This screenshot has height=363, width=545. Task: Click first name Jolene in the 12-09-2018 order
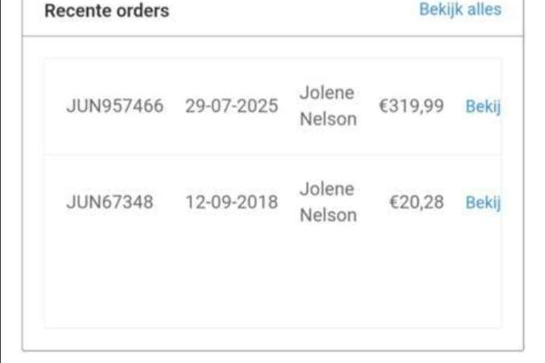point(327,189)
